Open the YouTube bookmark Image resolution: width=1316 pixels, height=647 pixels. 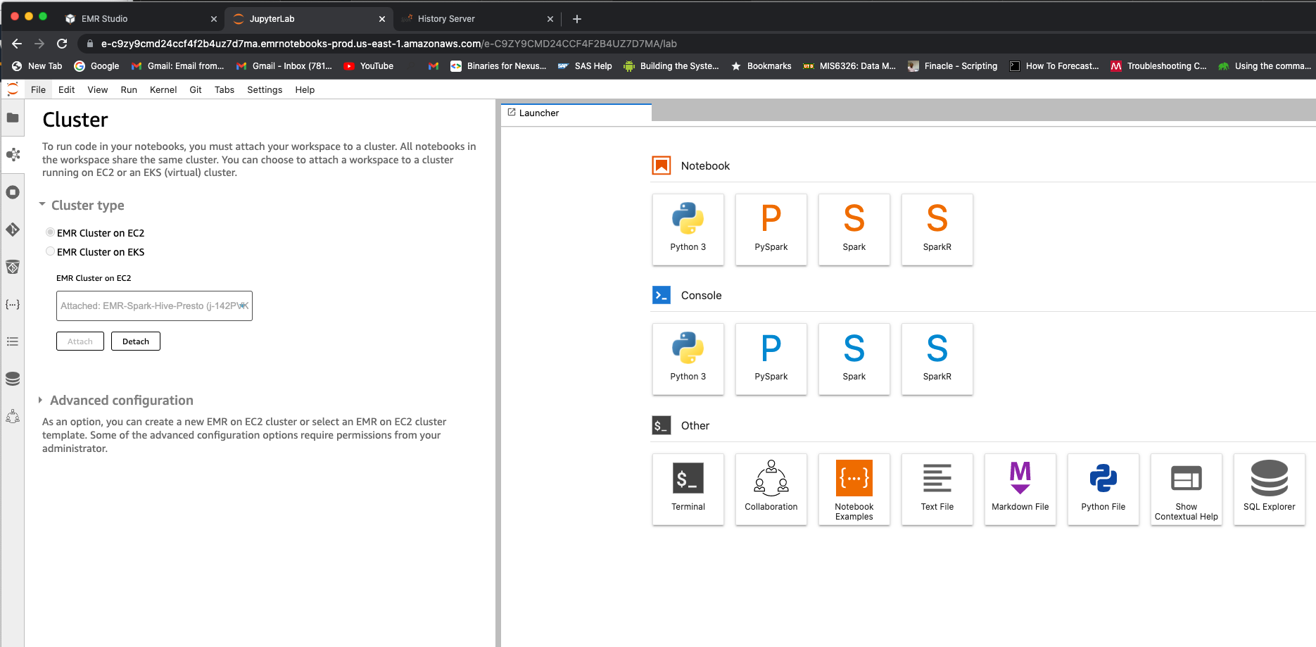tap(369, 66)
